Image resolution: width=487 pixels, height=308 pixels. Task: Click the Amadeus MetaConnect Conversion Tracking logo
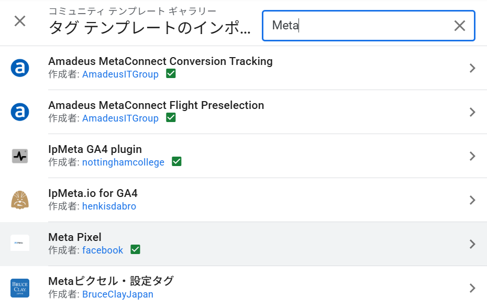coord(20,68)
